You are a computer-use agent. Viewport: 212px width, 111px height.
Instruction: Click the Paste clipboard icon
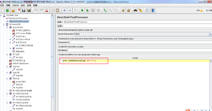click(x=57, y=10)
